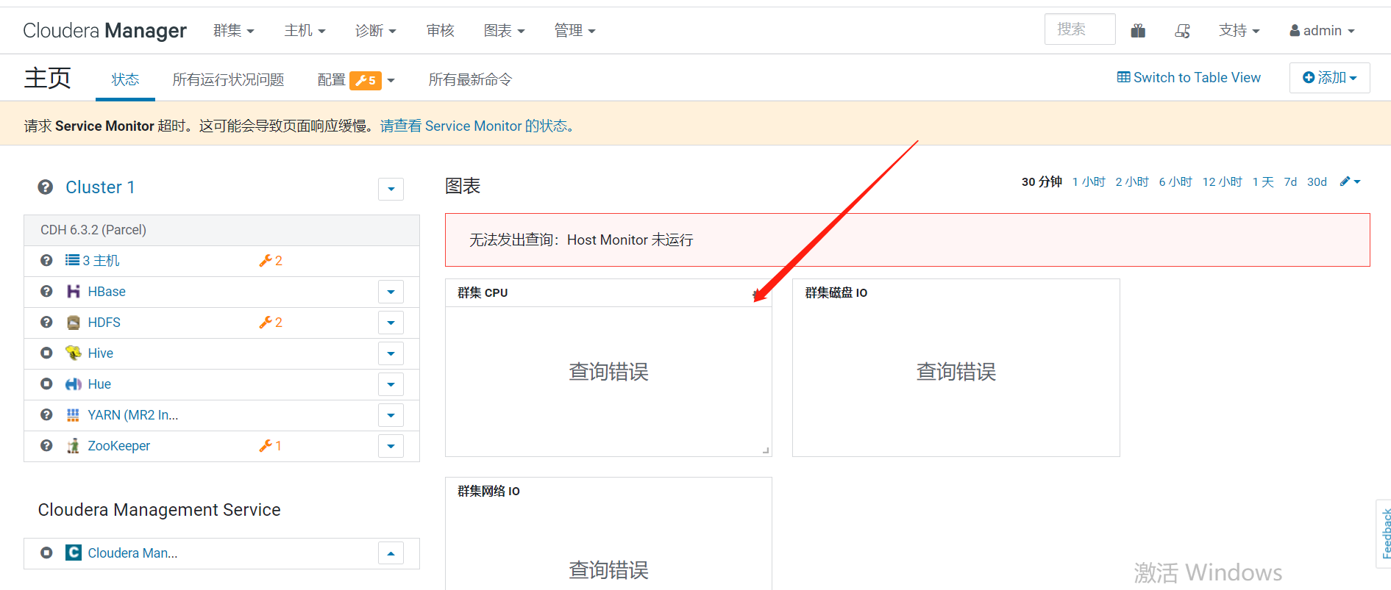Screen dimensions: 1391x590
Task: Open the Cluster 1 link
Action: tap(100, 187)
